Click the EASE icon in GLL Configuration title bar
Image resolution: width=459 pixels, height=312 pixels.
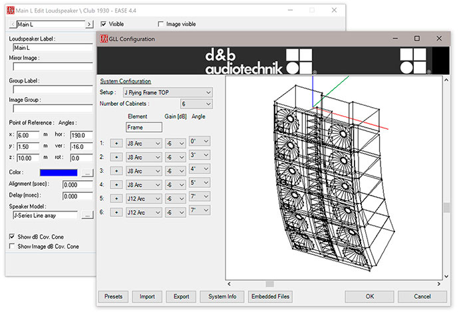coord(104,39)
